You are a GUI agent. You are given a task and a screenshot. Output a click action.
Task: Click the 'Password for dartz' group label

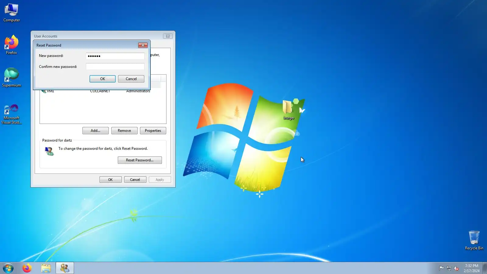tap(57, 140)
